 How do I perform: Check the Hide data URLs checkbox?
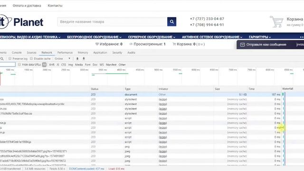(x=19, y=65)
